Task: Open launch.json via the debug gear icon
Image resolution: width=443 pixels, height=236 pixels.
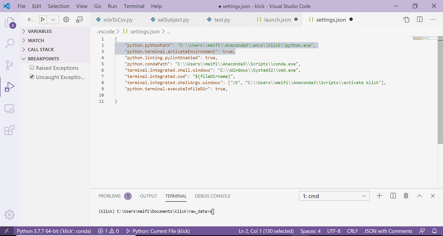Action: point(66,19)
